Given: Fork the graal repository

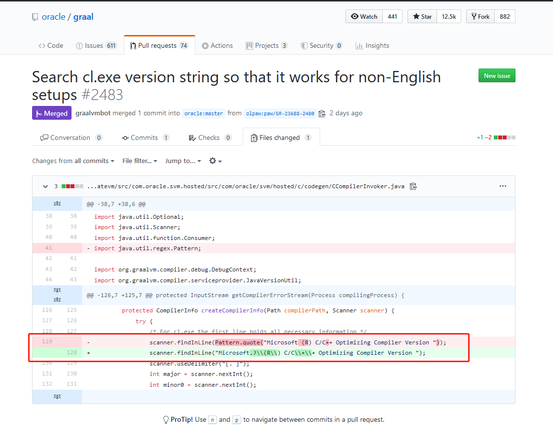Looking at the screenshot, I should 480,17.
